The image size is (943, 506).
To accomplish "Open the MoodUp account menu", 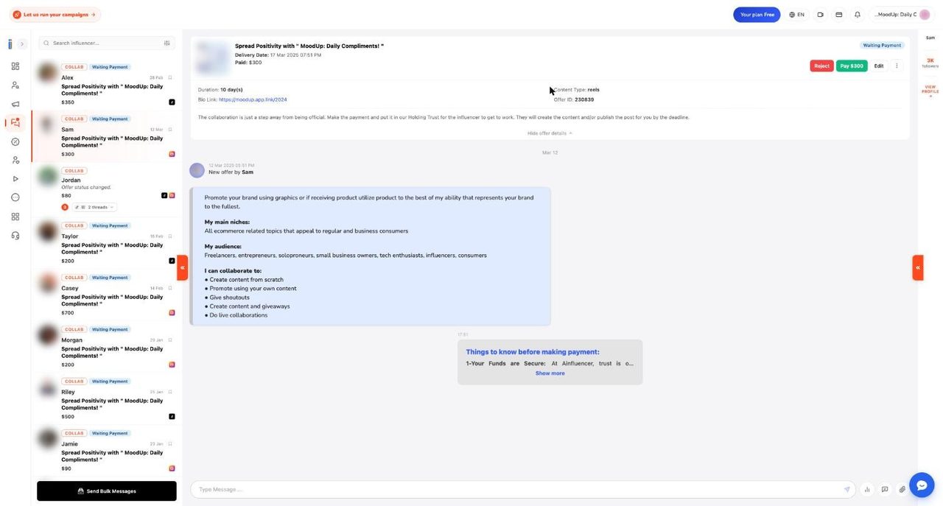I will point(902,14).
